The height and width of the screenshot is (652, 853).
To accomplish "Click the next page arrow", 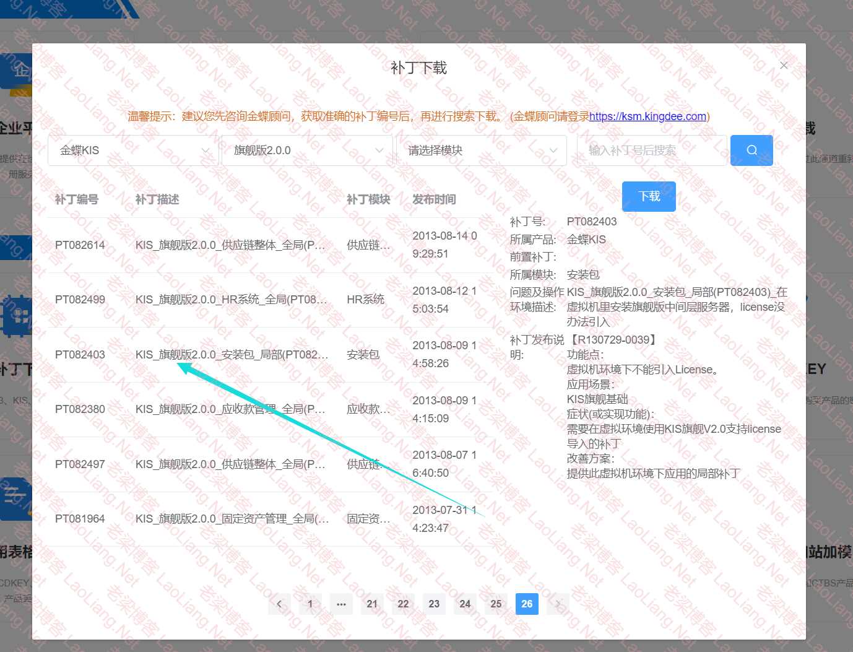I will (x=558, y=604).
